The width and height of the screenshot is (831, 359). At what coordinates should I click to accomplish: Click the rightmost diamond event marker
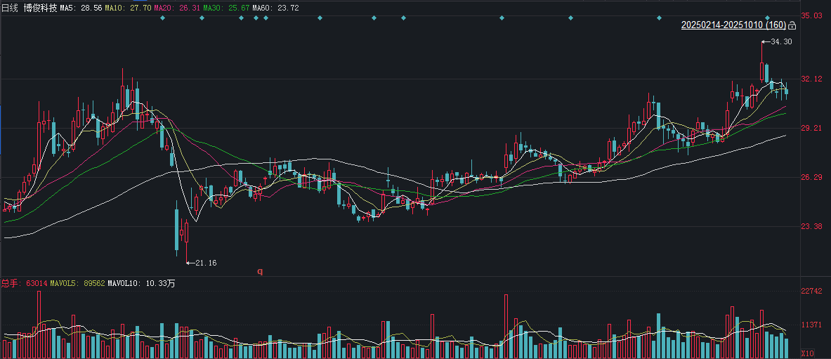(768, 18)
